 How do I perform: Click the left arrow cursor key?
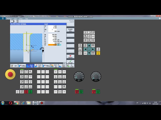(85, 49)
